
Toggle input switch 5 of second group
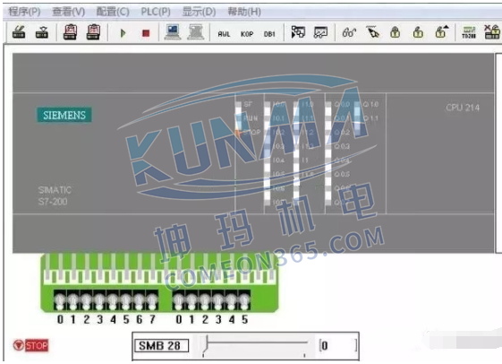[x=244, y=301]
